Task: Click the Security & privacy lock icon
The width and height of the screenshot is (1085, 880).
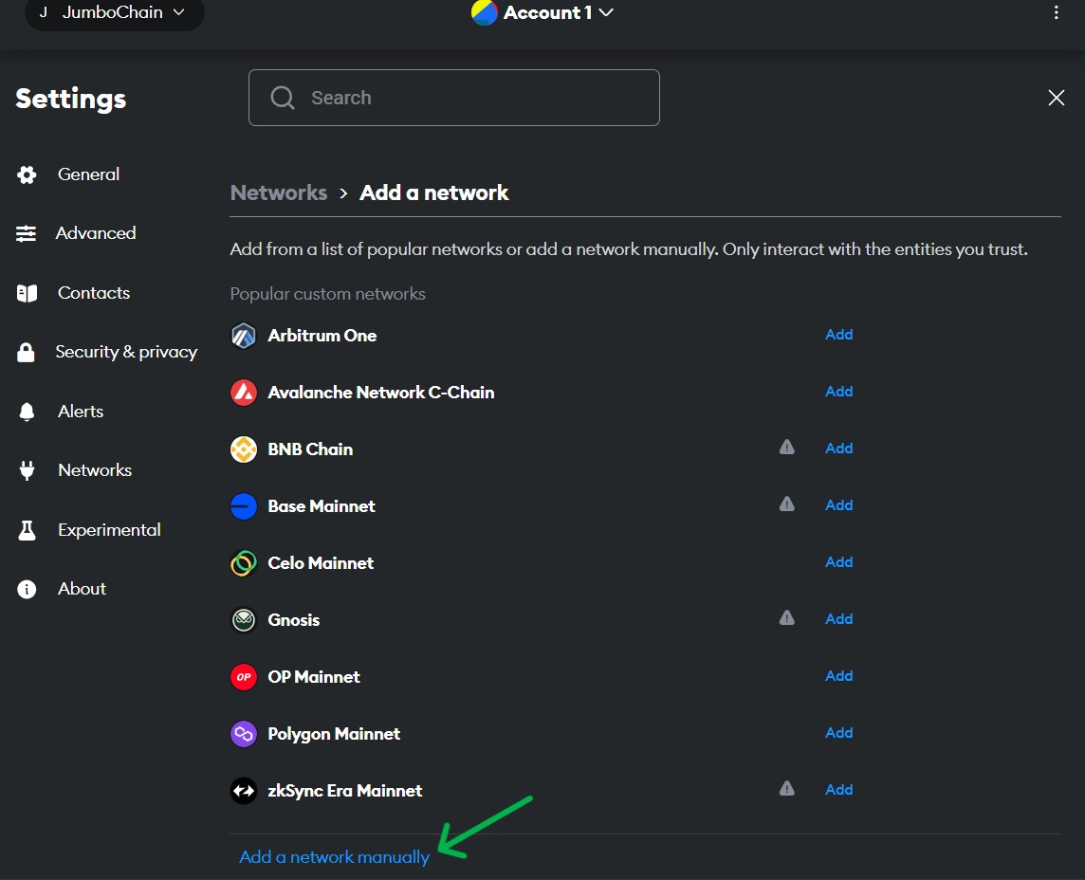Action: [x=27, y=352]
